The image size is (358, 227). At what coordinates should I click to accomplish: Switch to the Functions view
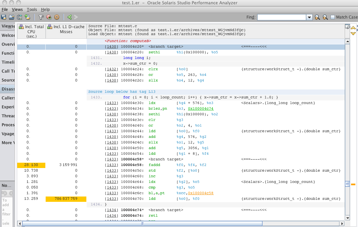point(8,53)
